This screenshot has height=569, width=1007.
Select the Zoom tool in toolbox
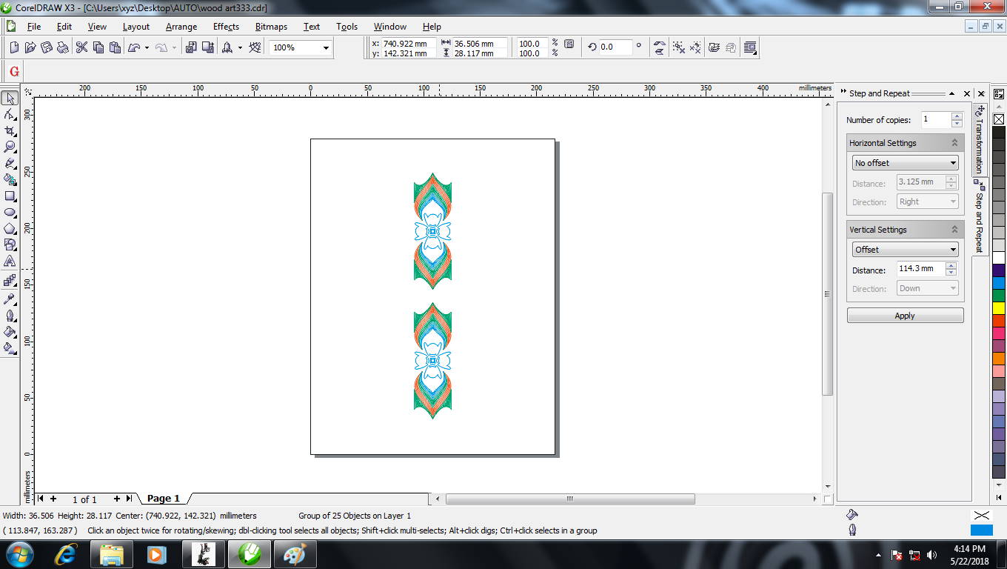10,147
